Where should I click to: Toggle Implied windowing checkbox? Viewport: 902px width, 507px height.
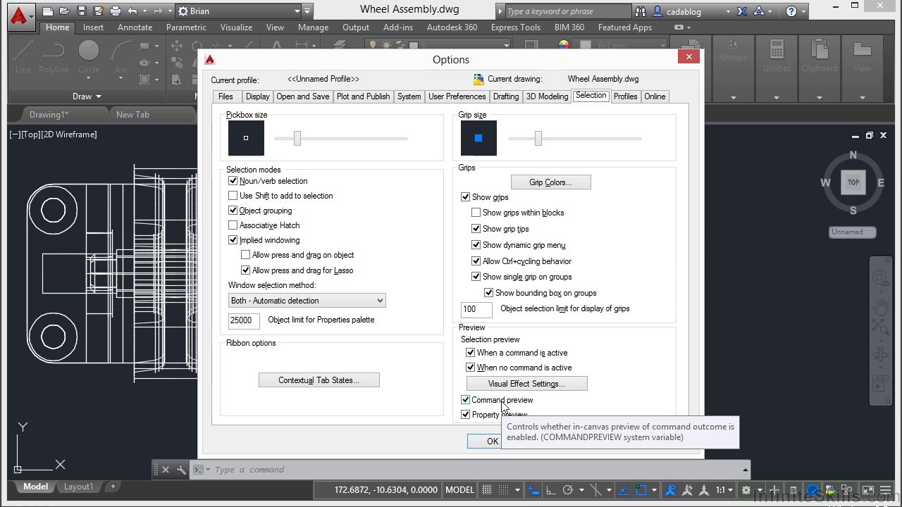pos(233,240)
